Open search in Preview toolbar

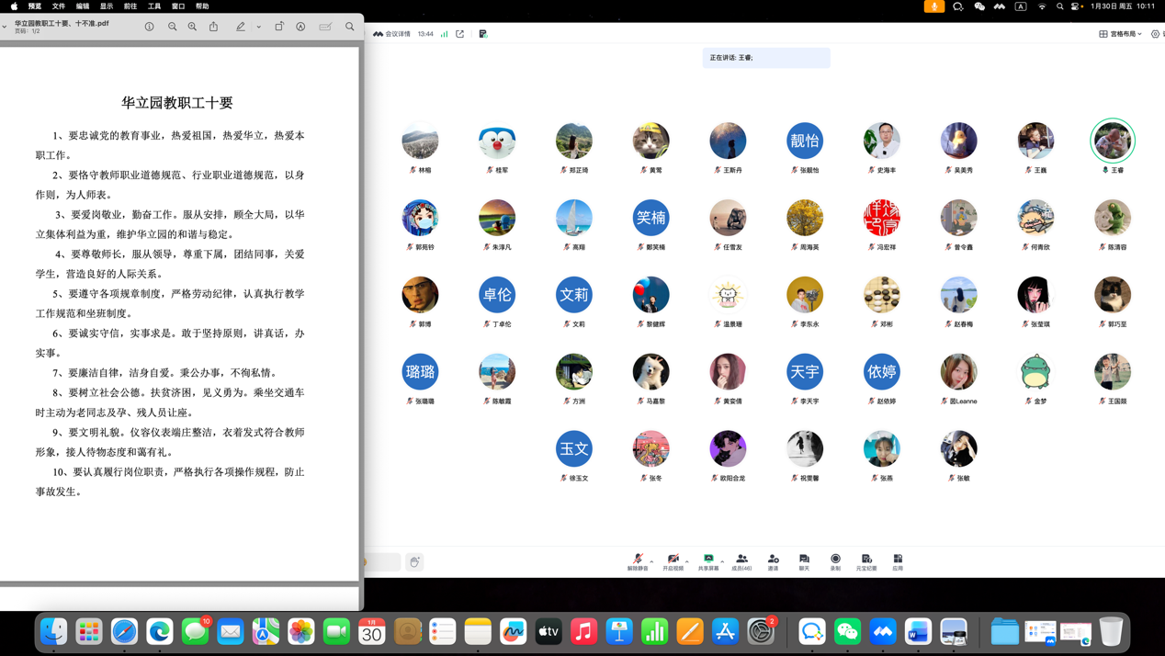point(349,27)
